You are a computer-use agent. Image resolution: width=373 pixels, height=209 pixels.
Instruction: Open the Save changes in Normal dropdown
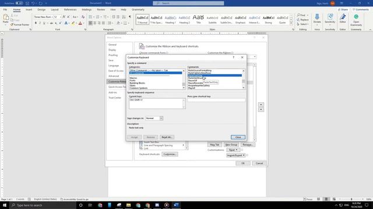pyautogui.click(x=161, y=118)
